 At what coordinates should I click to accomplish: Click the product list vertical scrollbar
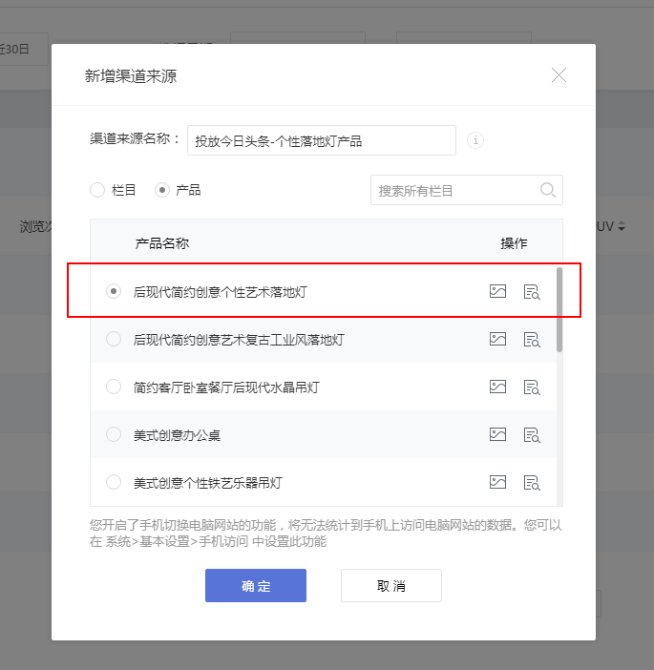coord(559,310)
